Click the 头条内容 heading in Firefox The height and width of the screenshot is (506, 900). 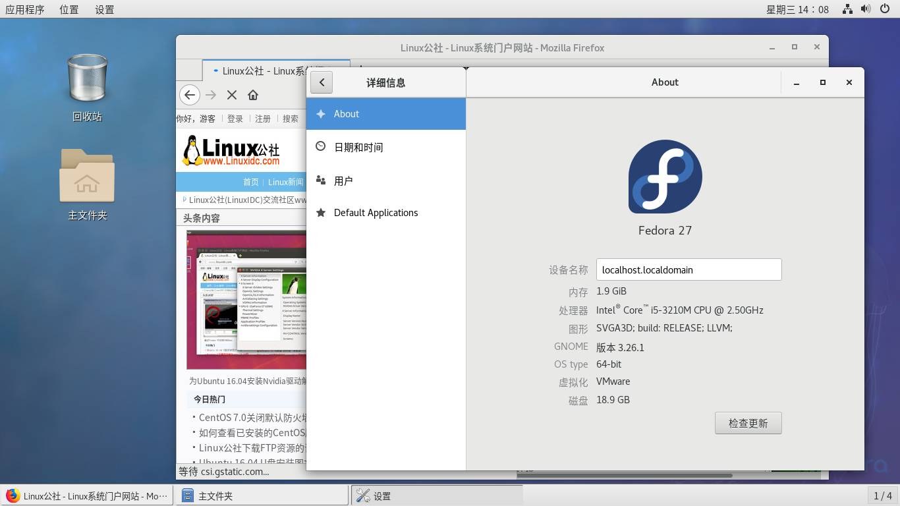pos(202,218)
